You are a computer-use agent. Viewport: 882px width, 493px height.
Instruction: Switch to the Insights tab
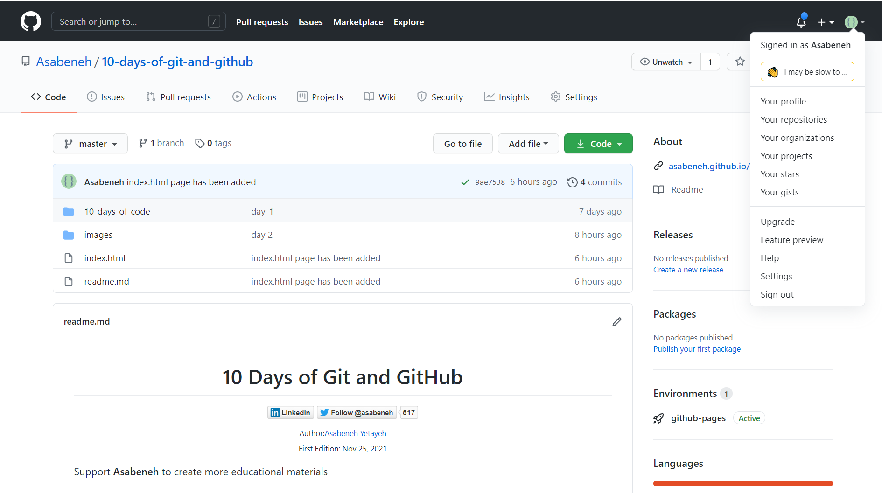(x=507, y=97)
